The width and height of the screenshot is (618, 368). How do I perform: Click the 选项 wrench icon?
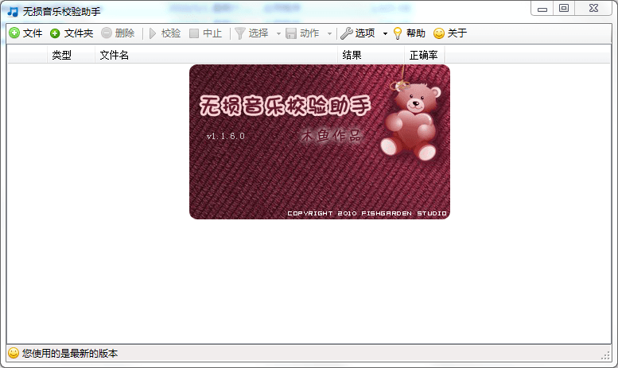click(x=347, y=33)
